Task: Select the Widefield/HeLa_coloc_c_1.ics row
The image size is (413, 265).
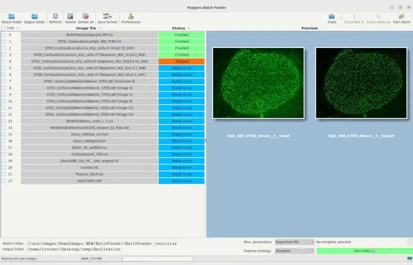Action: pos(89,121)
